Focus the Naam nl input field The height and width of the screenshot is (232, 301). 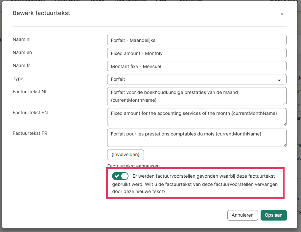click(197, 40)
